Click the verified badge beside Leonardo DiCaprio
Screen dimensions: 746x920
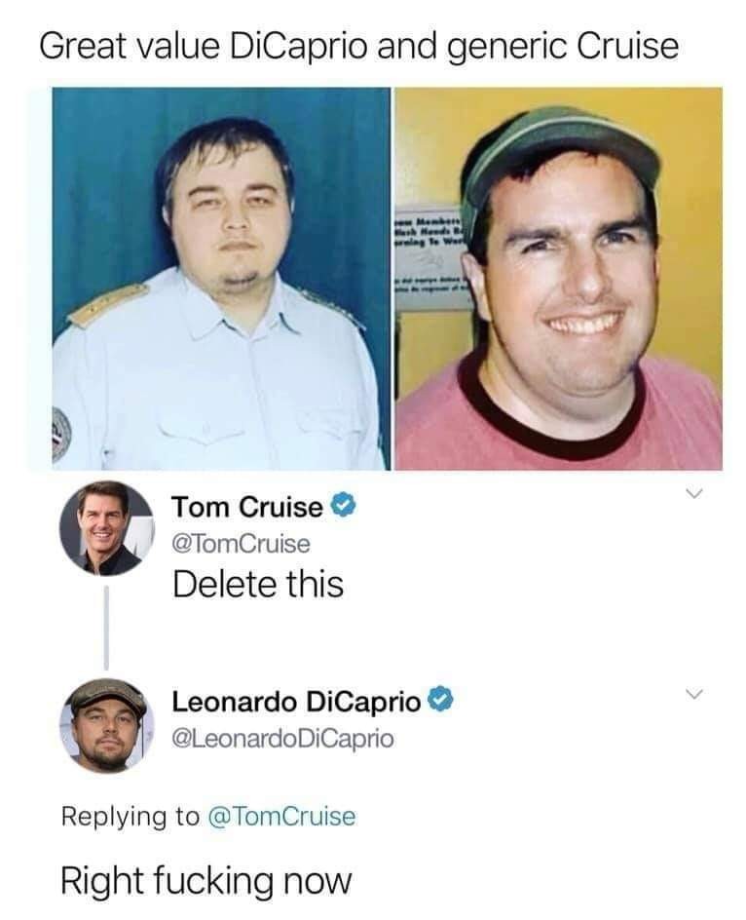(442, 700)
